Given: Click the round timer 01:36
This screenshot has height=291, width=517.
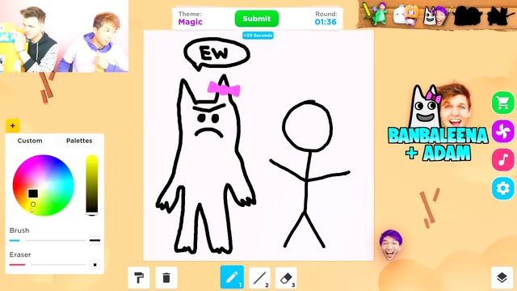Looking at the screenshot, I should 326,22.
